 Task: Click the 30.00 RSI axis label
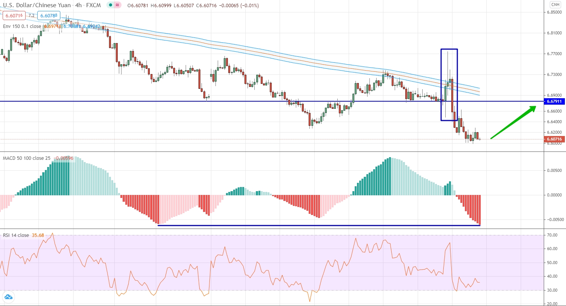point(552,290)
